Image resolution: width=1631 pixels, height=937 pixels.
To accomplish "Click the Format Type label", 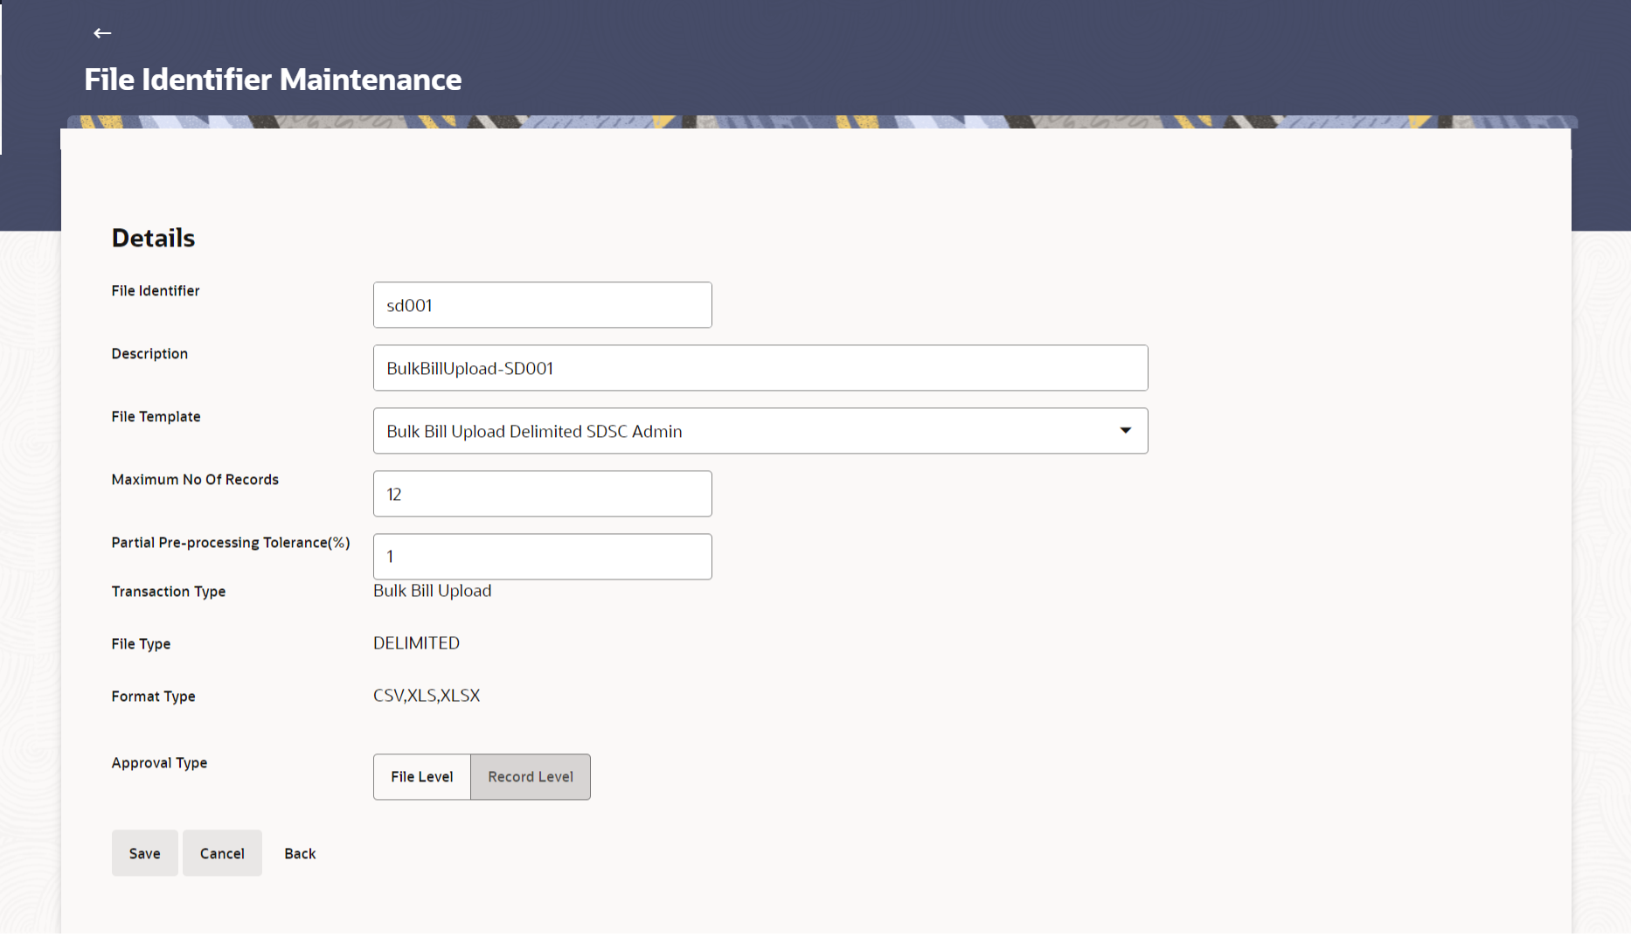I will (154, 697).
